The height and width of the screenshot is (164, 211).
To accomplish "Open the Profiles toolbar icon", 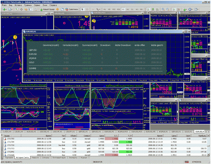I will point(10,9).
